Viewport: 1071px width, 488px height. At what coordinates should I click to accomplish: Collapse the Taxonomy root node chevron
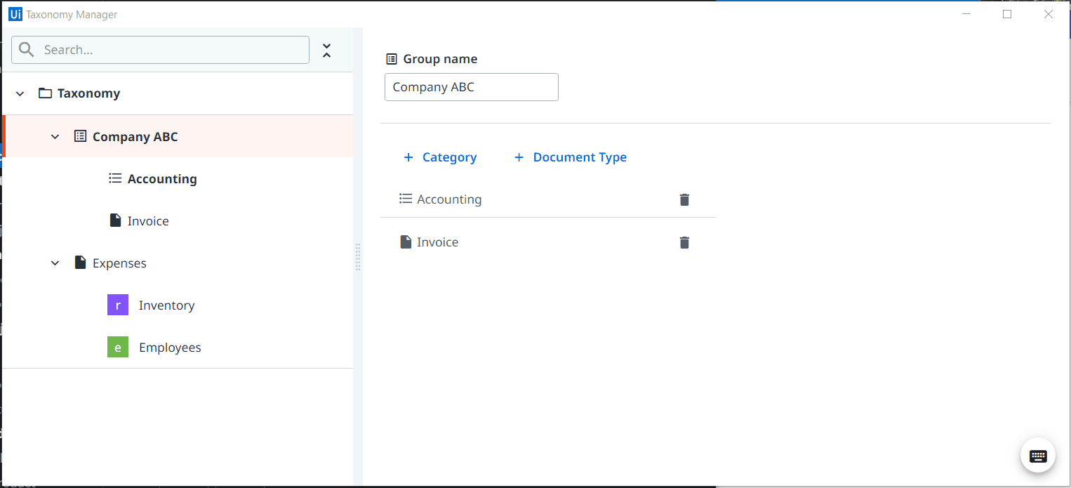(x=20, y=93)
